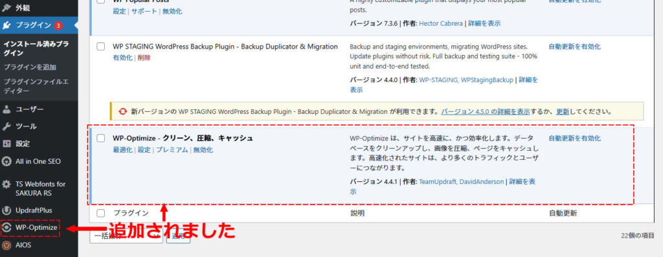Open All in One SEO menu
663x257 pixels.
pyautogui.click(x=39, y=161)
